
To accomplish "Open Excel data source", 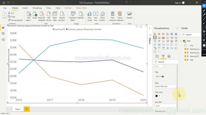I will coord(35,15).
